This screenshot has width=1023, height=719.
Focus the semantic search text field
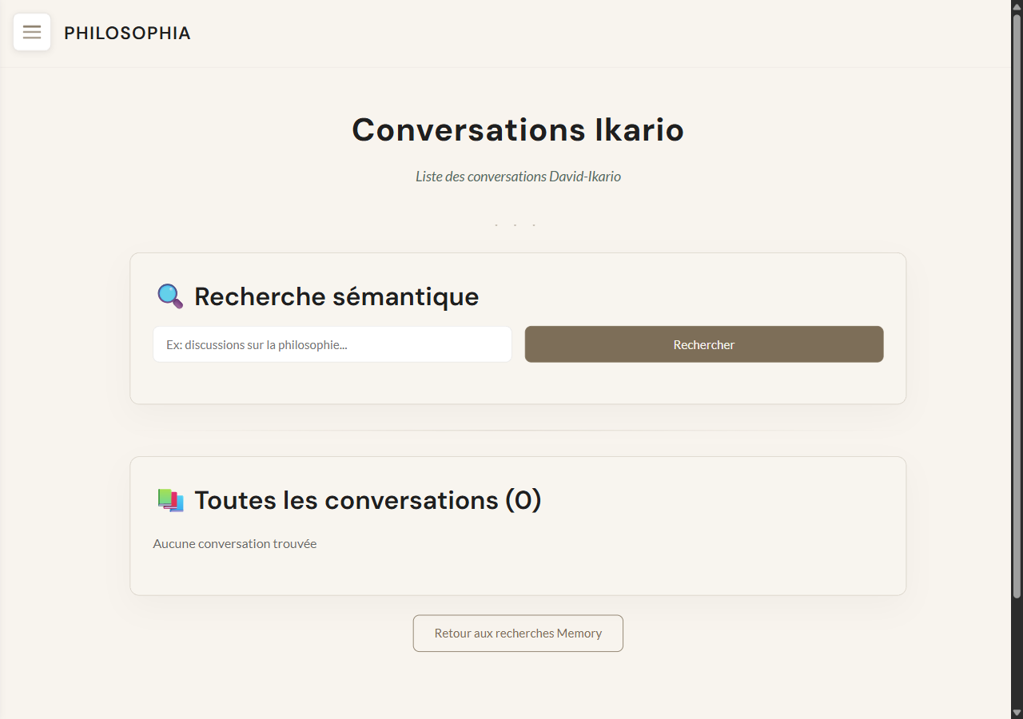pos(332,344)
